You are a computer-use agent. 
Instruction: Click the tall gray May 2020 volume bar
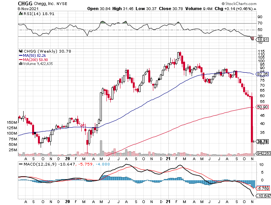point(101,148)
